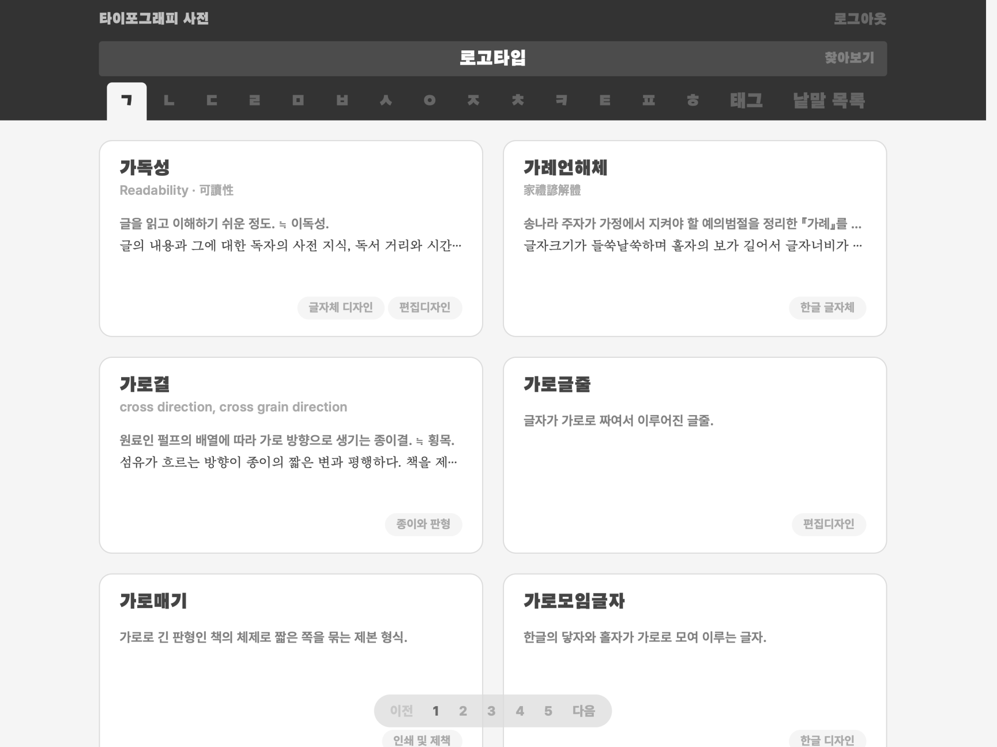Click the 글자체 디자인 tag chip

(x=340, y=307)
